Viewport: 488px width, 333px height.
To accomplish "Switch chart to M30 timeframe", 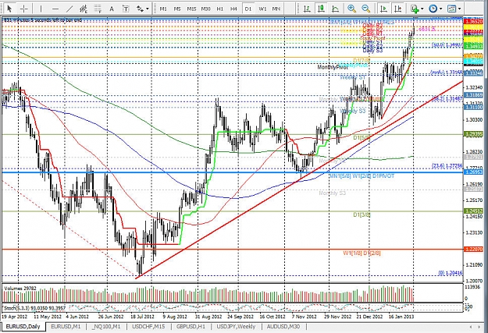I will tap(205, 9).
